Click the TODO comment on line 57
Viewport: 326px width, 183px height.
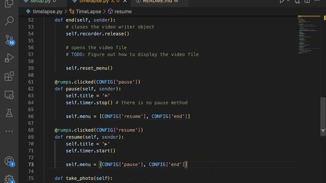click(132, 54)
